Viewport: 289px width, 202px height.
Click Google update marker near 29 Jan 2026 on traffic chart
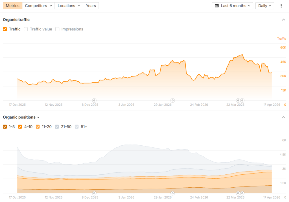tap(172, 100)
